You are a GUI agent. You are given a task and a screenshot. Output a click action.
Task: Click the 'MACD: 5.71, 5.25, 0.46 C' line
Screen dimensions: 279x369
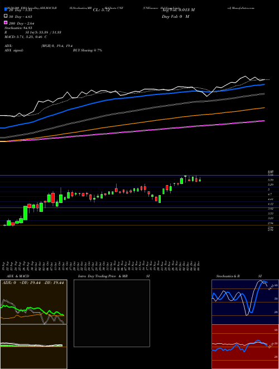click(x=26, y=37)
